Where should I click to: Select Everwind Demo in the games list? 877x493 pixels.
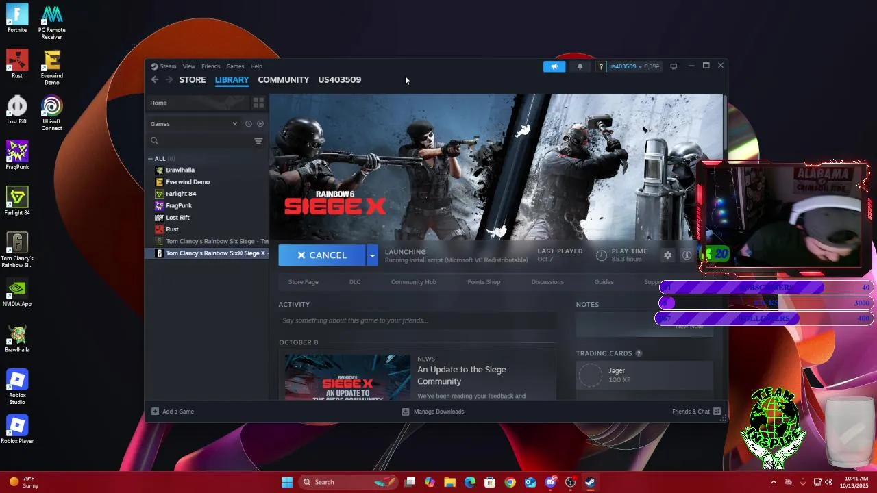pos(188,182)
